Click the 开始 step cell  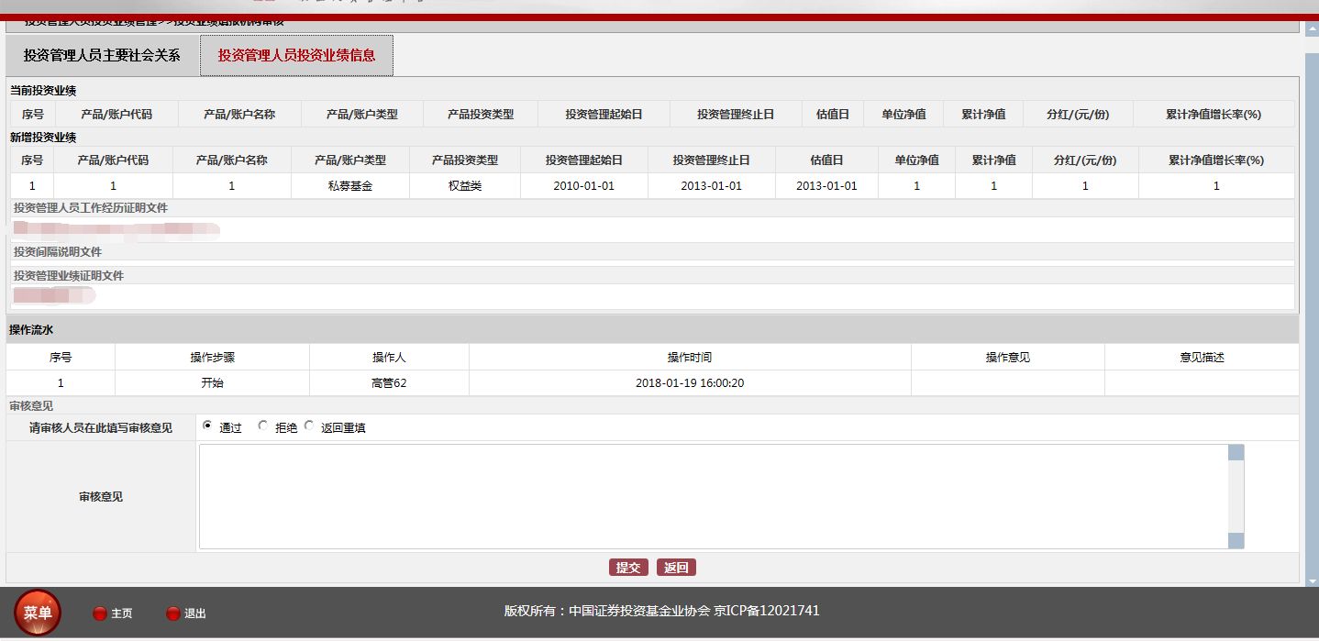[212, 383]
